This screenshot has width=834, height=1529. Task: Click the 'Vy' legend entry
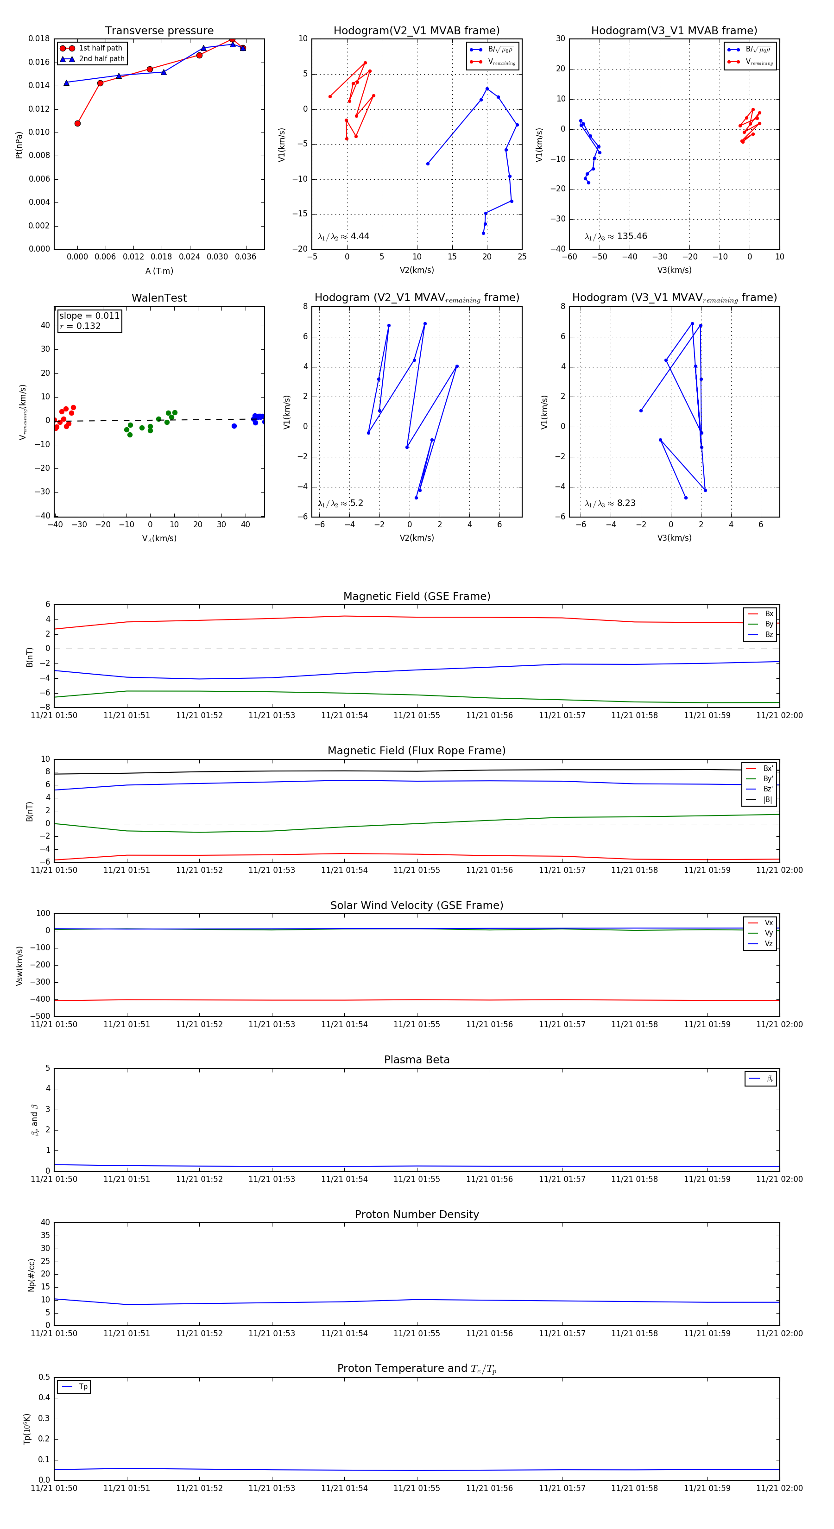coord(760,933)
